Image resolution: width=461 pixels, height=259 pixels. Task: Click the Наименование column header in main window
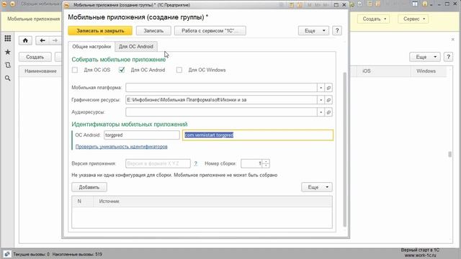[40, 71]
